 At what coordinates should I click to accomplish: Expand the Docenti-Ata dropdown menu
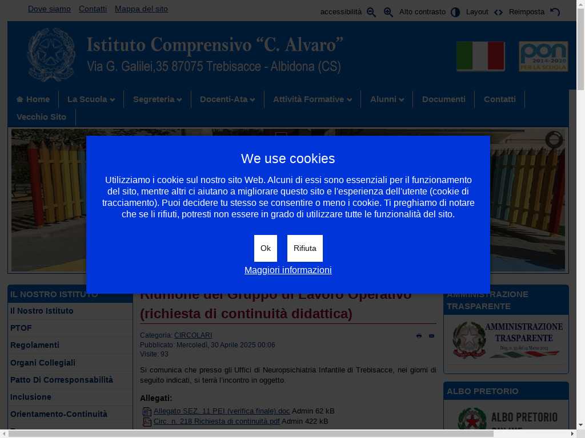point(227,99)
